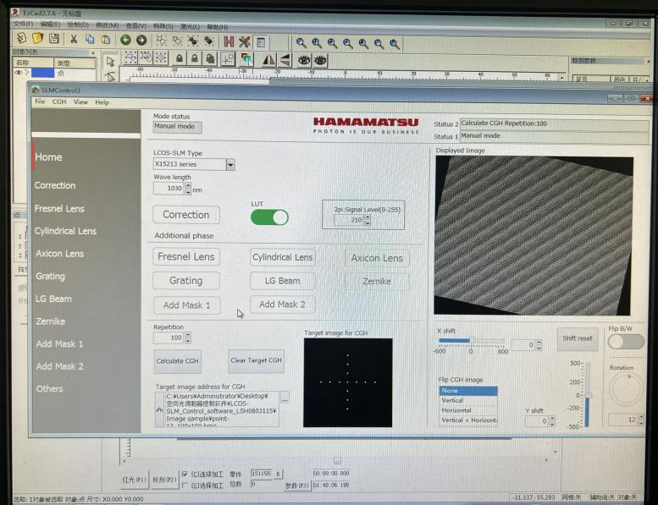The height and width of the screenshot is (505, 658).
Task: Select the arrow pointer pick tool
Action: (110, 61)
